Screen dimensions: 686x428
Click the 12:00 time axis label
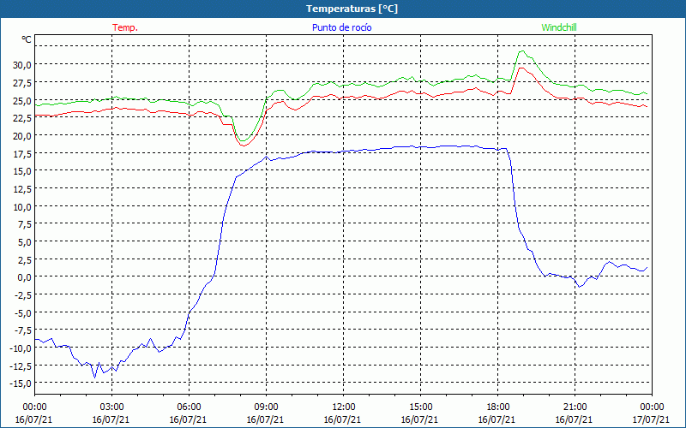344,407
